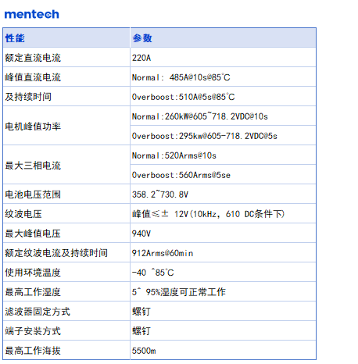The height and width of the screenshot is (364, 358).
Task: Click the 电池电压范围 label
Action: click(x=33, y=194)
